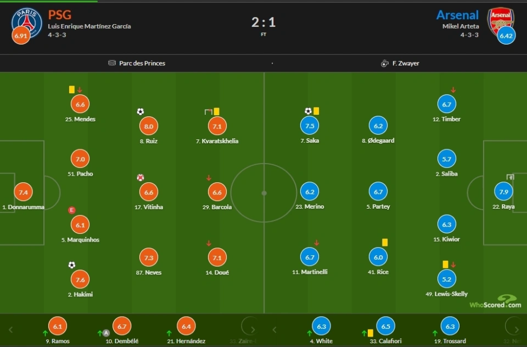Click the goal ball icon above Hakimi

(71, 265)
